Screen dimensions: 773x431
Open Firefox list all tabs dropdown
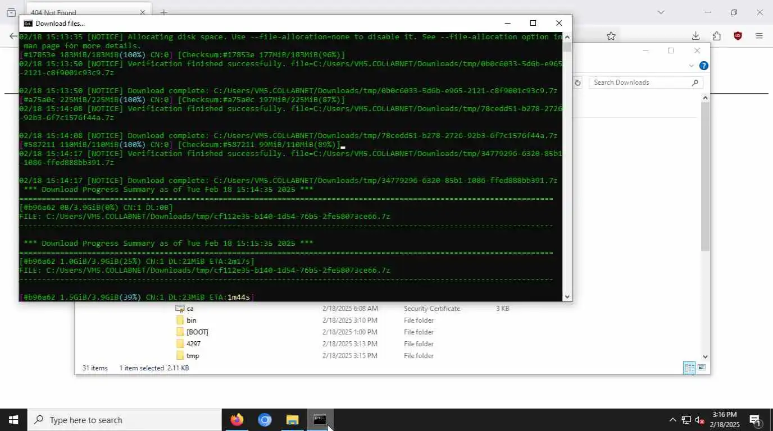[661, 12]
